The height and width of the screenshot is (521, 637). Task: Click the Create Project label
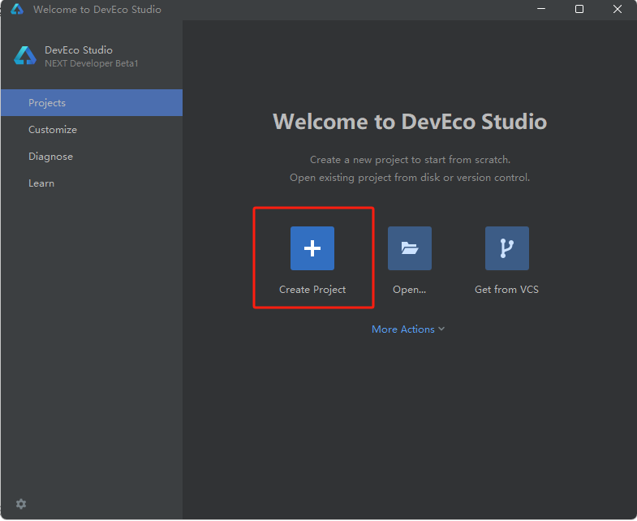(x=312, y=290)
